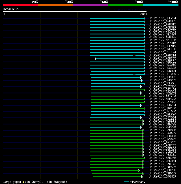The height and width of the screenshot is (184, 181).
Task: Open hit UniRef100_Q9C7F5
Action: tap(162, 31)
